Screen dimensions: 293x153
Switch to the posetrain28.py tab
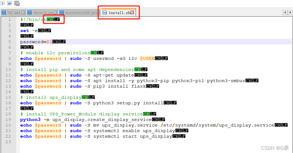[x=80, y=13]
